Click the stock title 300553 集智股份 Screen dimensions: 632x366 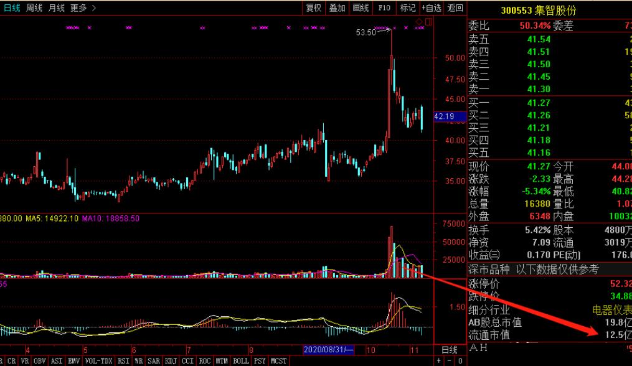point(539,10)
